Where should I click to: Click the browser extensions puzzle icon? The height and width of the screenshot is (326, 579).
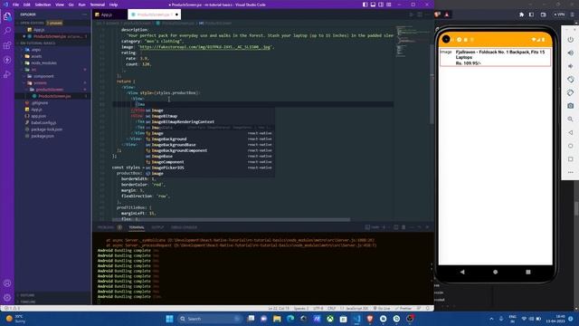pyautogui.click(x=521, y=14)
